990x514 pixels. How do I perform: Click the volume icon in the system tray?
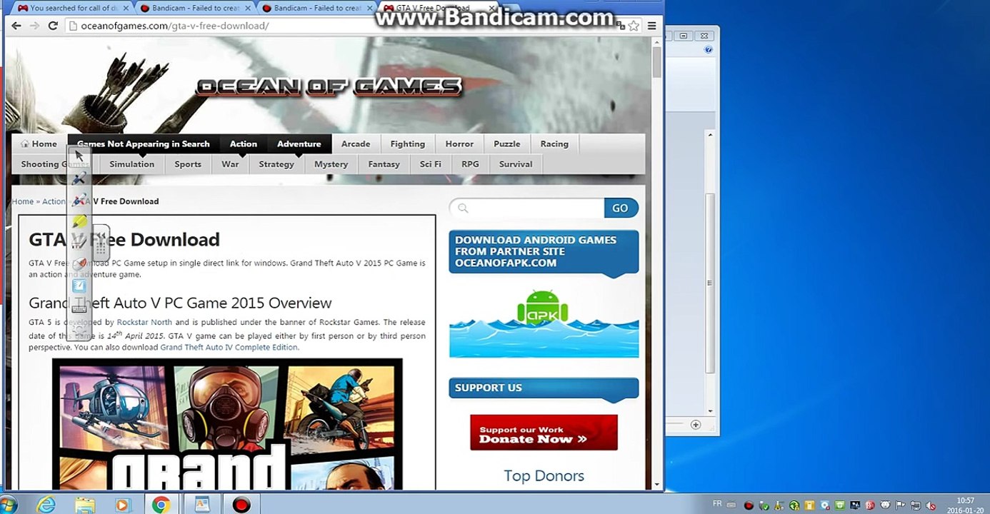pos(932,505)
